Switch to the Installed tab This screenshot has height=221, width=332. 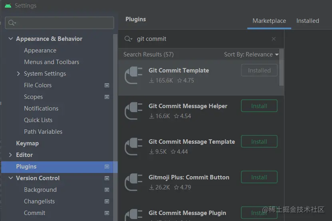(308, 21)
